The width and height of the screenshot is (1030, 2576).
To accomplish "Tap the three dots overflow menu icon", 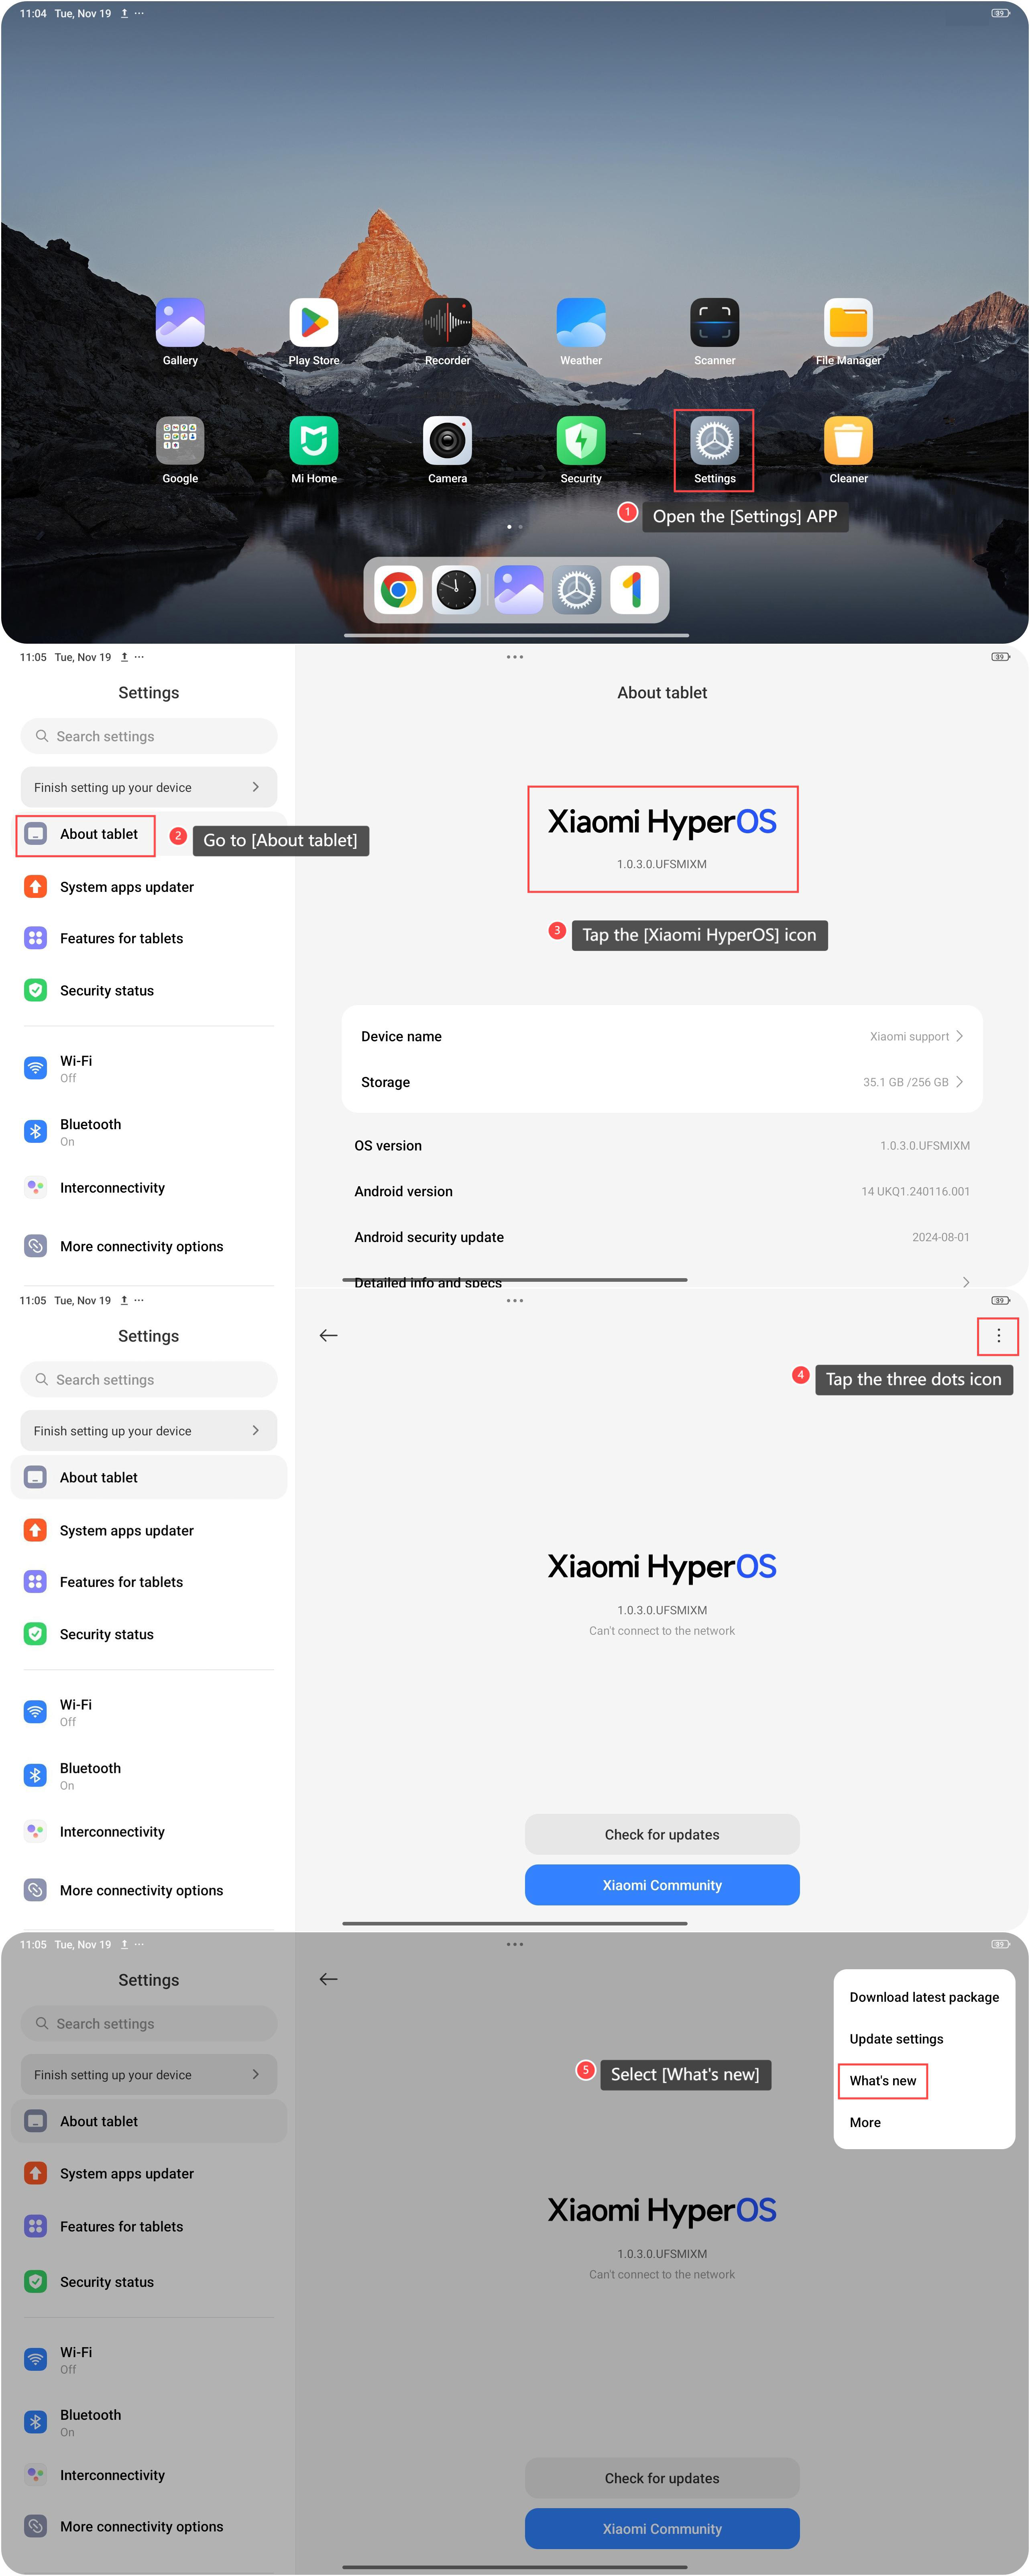I will (998, 1336).
